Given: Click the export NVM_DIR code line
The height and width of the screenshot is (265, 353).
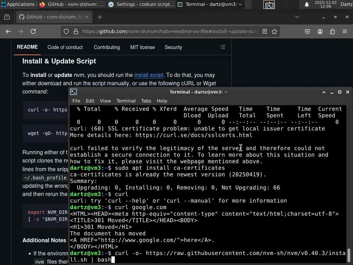Looking at the screenshot, I should pos(48,212).
